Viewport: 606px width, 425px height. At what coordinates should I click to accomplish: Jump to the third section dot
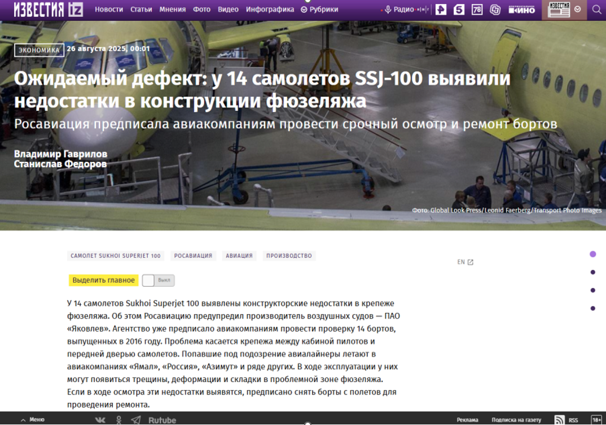coord(593,291)
